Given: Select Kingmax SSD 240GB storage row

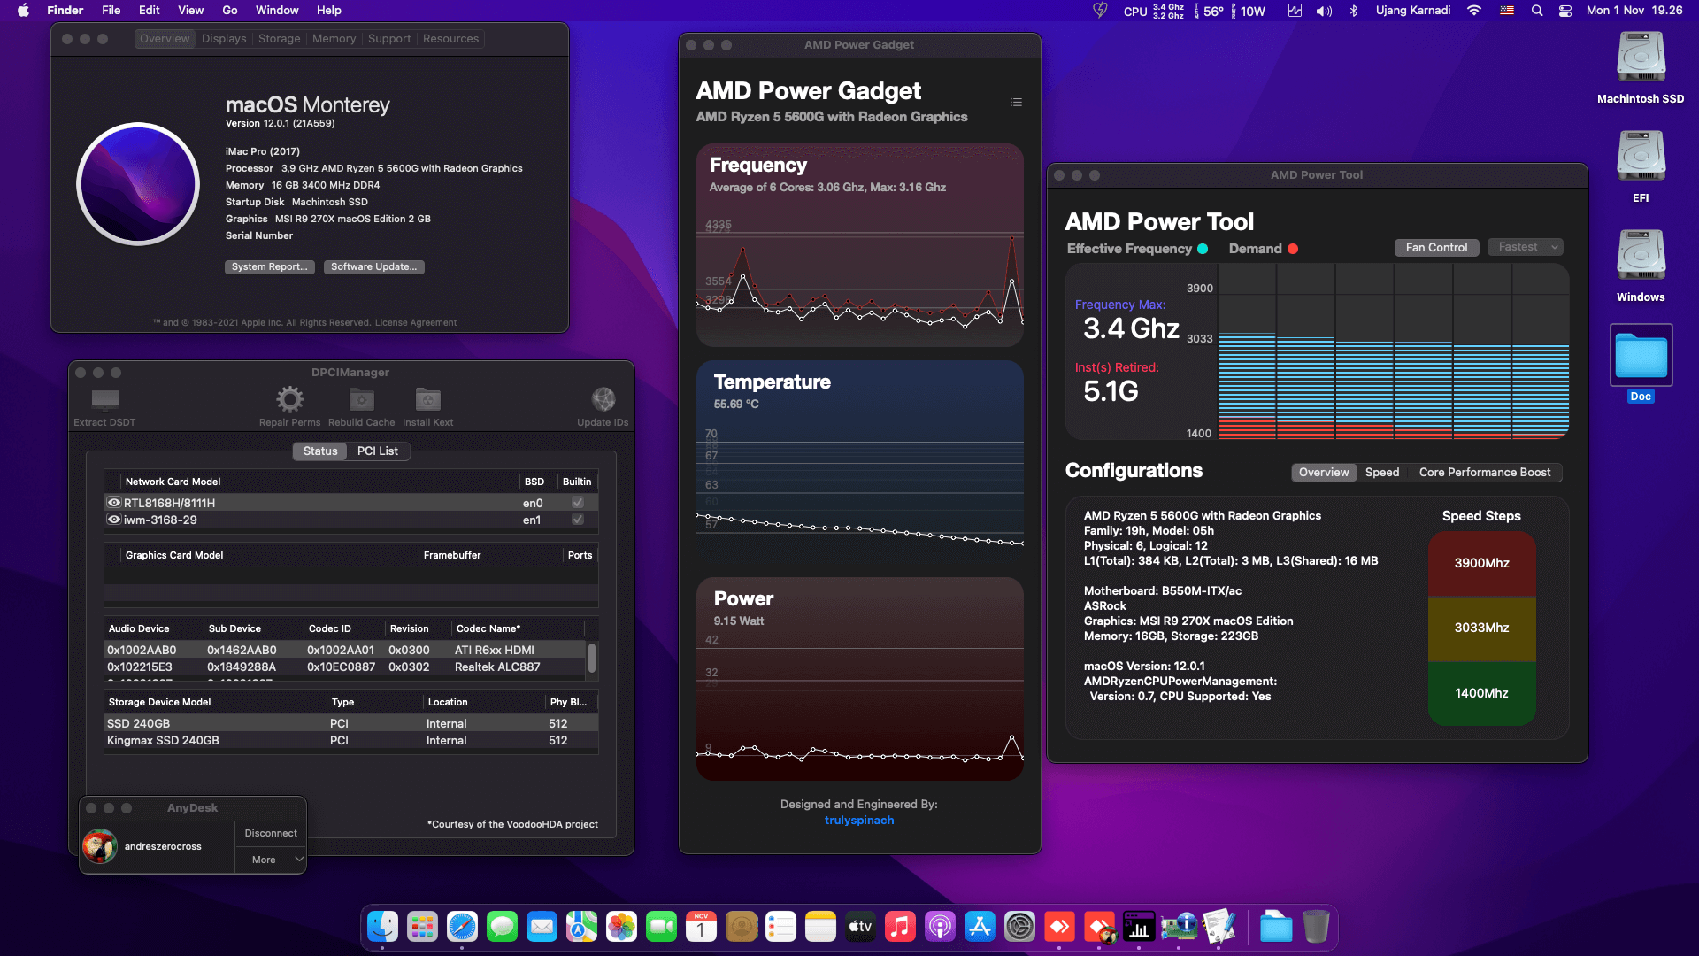Looking at the screenshot, I should pyautogui.click(x=351, y=741).
